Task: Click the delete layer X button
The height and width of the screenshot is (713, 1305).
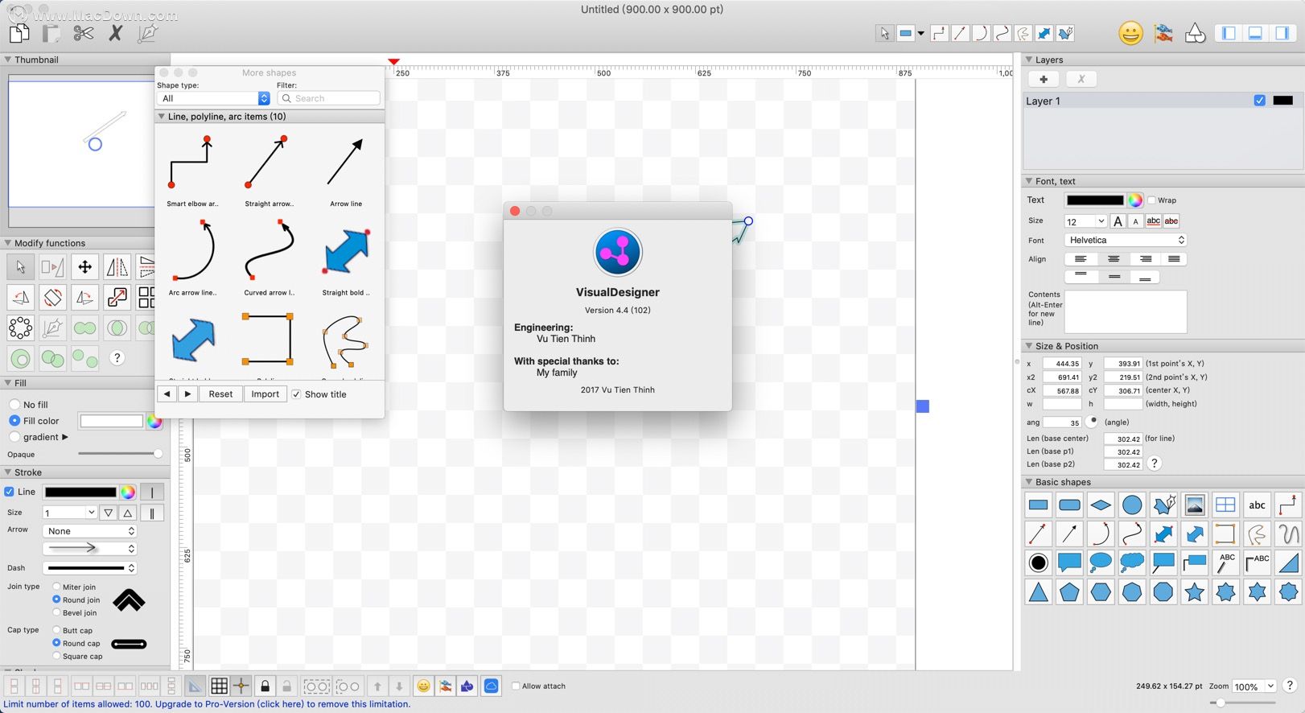Action: [x=1081, y=79]
